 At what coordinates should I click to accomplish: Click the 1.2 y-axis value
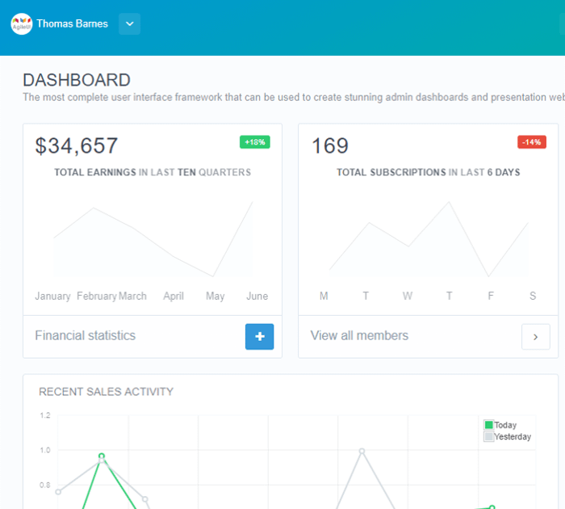click(45, 415)
